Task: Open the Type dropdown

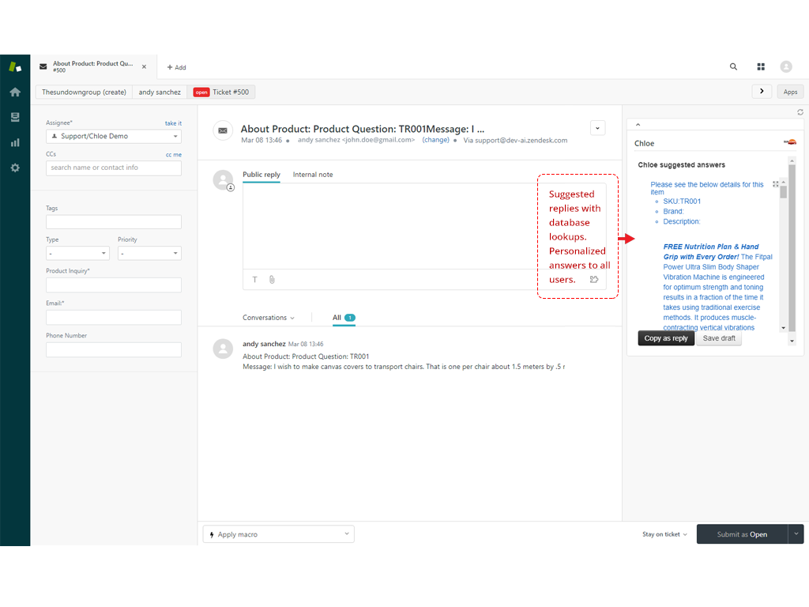Action: pos(77,254)
